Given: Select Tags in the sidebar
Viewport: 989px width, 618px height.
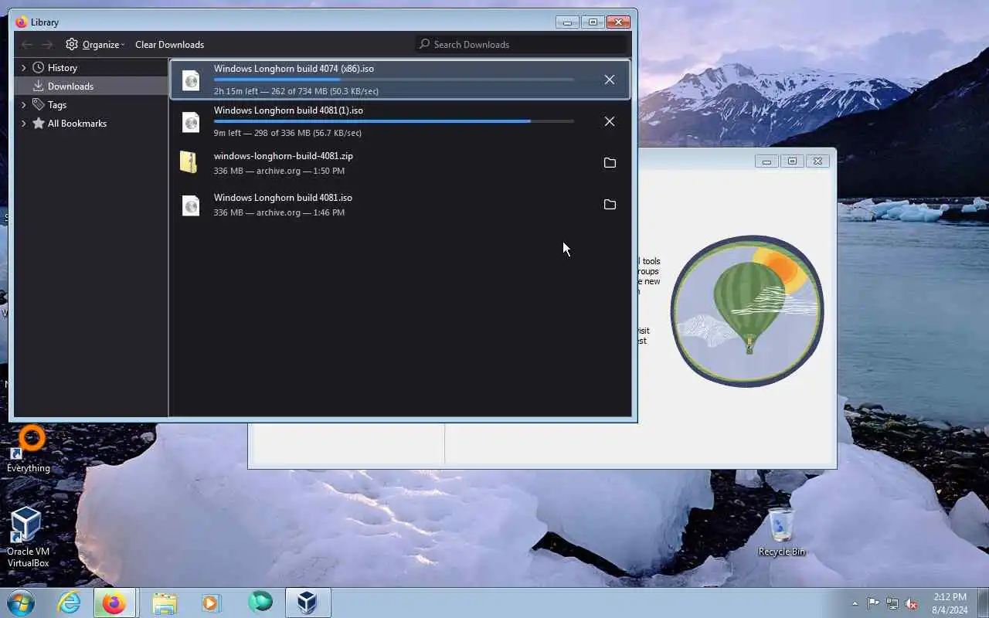Looking at the screenshot, I should [57, 105].
